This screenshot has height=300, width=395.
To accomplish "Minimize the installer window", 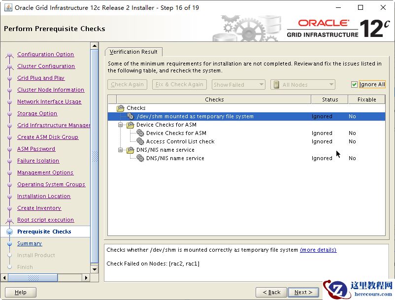I will tap(338, 7).
